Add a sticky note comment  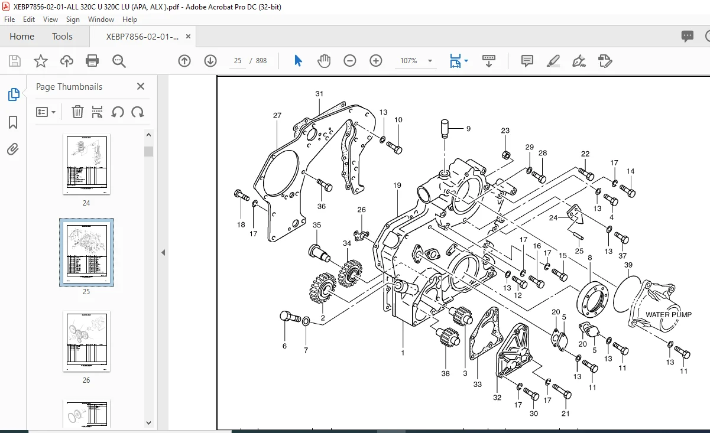(x=527, y=61)
